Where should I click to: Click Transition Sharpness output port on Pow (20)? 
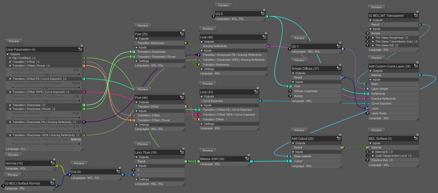click(x=186, y=43)
